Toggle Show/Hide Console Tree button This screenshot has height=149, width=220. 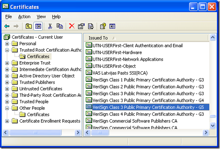tap(38, 26)
